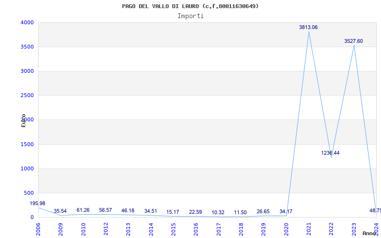Click the Anno x-axis label
The width and height of the screenshot is (381, 238).
coord(370,233)
